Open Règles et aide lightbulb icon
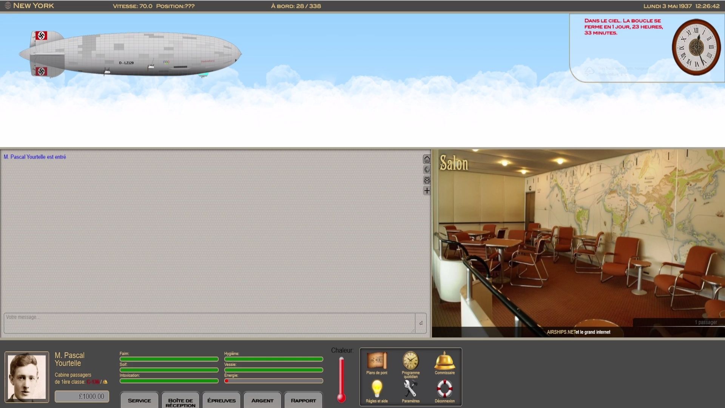 click(x=376, y=389)
